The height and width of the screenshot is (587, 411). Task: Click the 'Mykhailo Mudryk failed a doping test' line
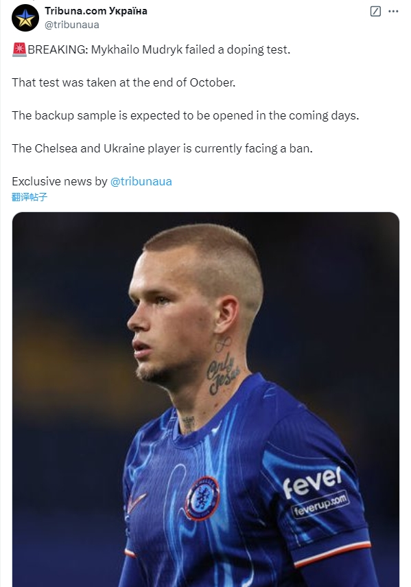[x=191, y=49]
